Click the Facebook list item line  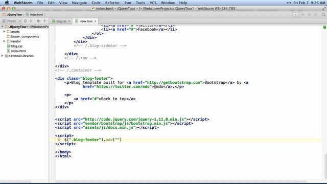139,30
